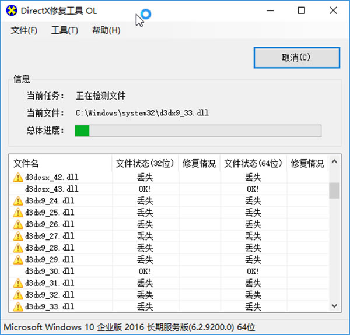350x335 pixels.
Task: Click the file list scroll up arrow
Action: click(x=334, y=163)
